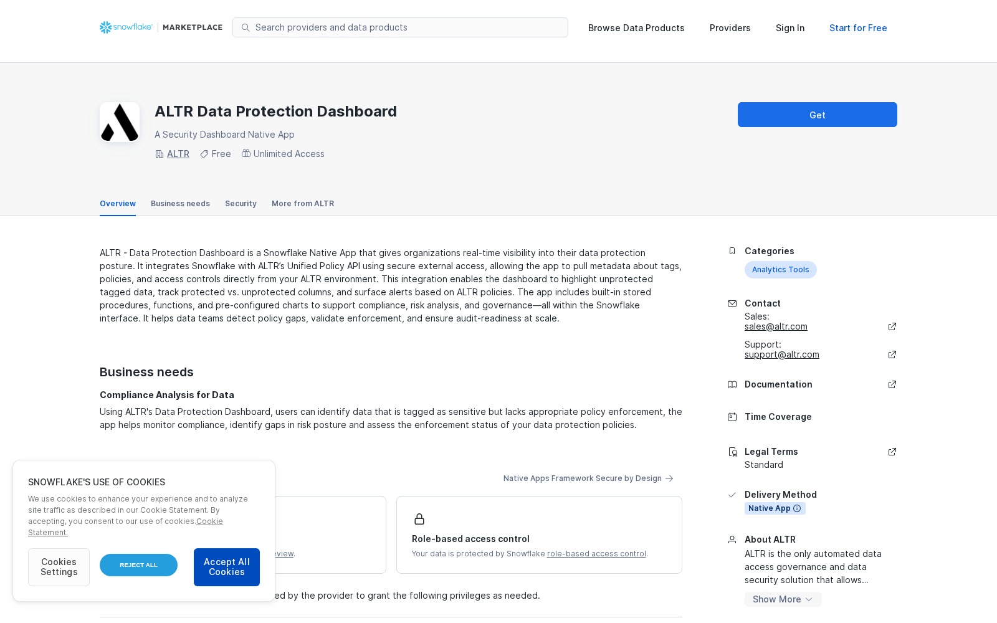Screen dimensions: 997x623
Task: Click 'ALTR Data Protection Dashboard' title
Action: point(275,112)
